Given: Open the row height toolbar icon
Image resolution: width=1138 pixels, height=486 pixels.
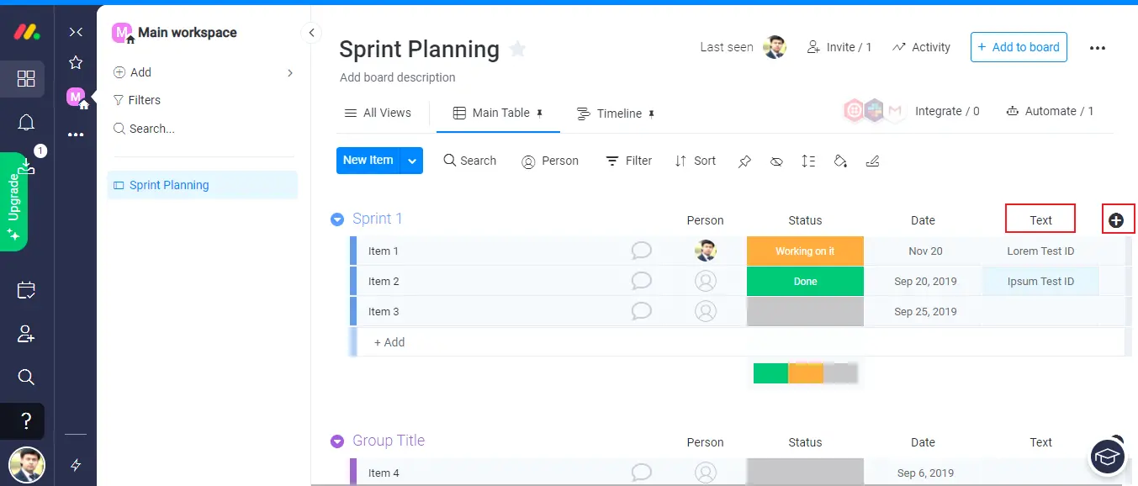Looking at the screenshot, I should coord(808,161).
